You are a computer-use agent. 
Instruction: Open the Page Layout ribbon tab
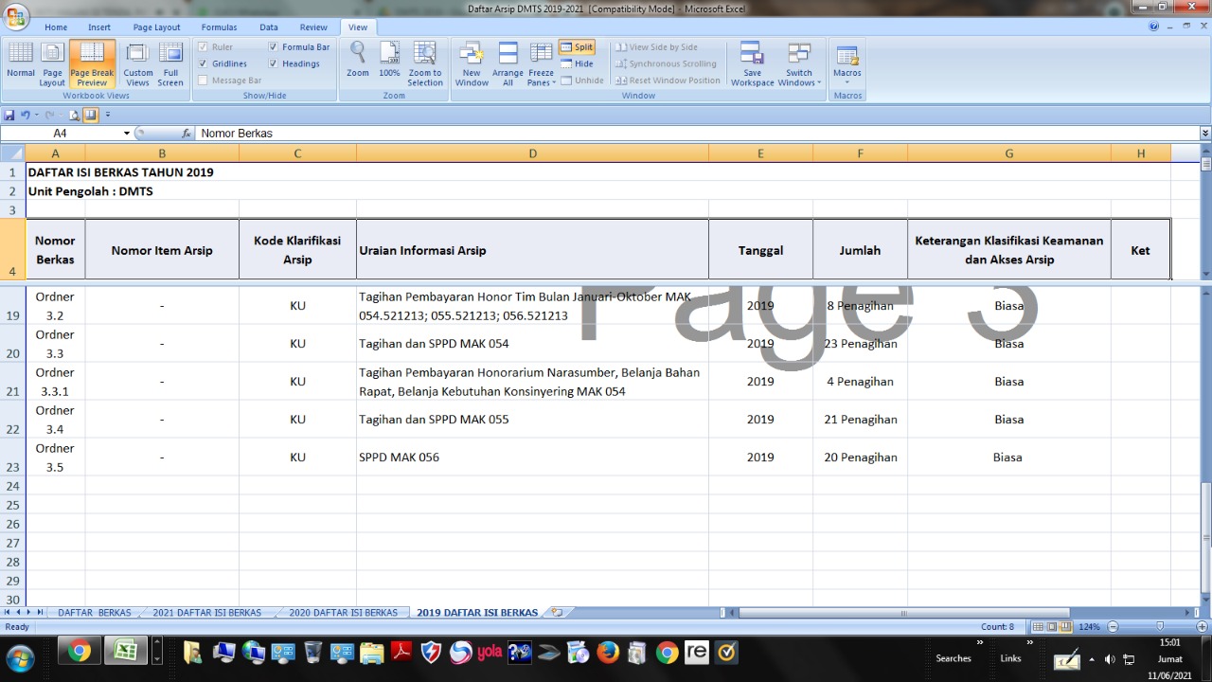point(156,27)
